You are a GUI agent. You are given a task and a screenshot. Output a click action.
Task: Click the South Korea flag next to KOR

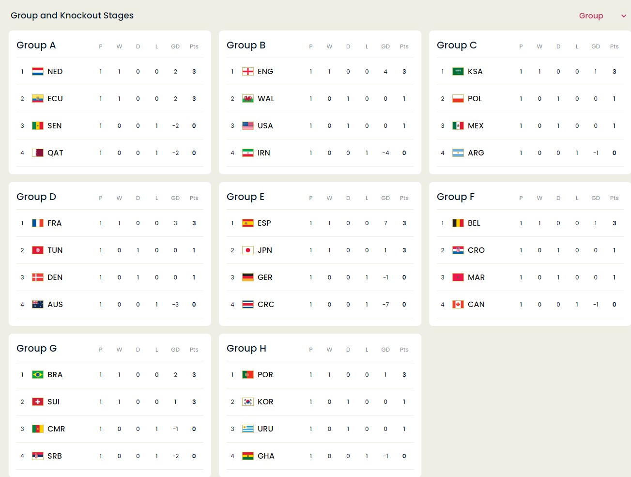(248, 402)
